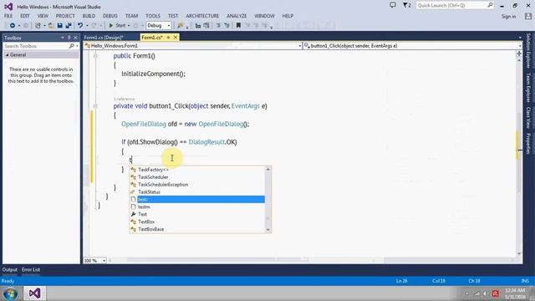Click the Save All toolbar icon

coord(69,26)
